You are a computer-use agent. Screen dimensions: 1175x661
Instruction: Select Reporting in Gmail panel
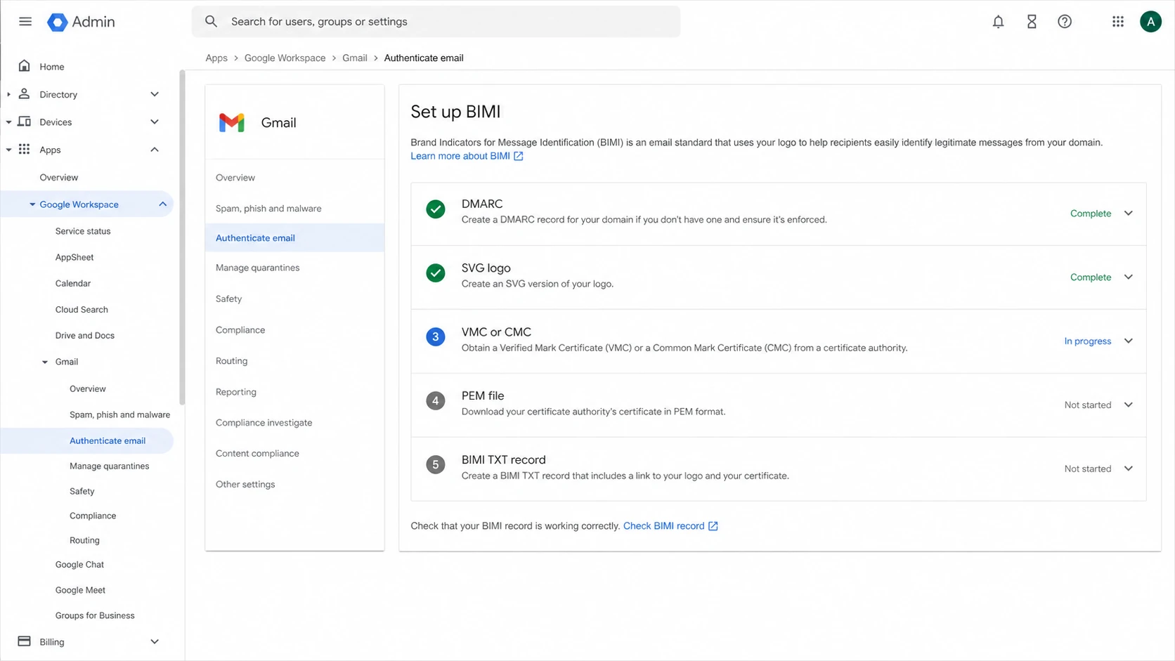(236, 392)
